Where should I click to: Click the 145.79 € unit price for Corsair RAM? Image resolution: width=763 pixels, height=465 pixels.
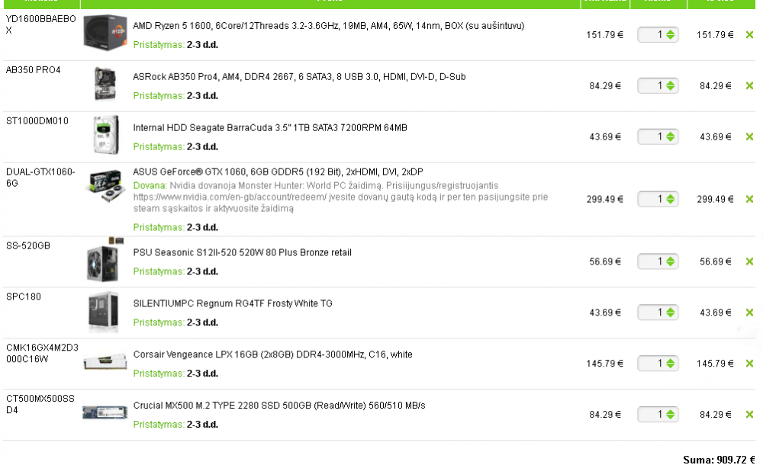pyautogui.click(x=604, y=364)
